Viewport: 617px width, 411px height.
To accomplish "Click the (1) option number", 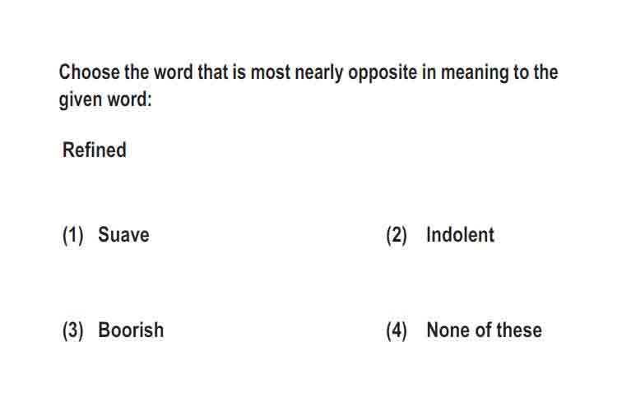I will tap(73, 235).
